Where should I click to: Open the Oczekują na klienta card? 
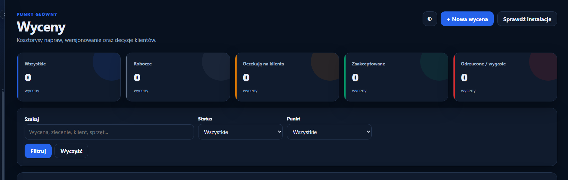[287, 77]
